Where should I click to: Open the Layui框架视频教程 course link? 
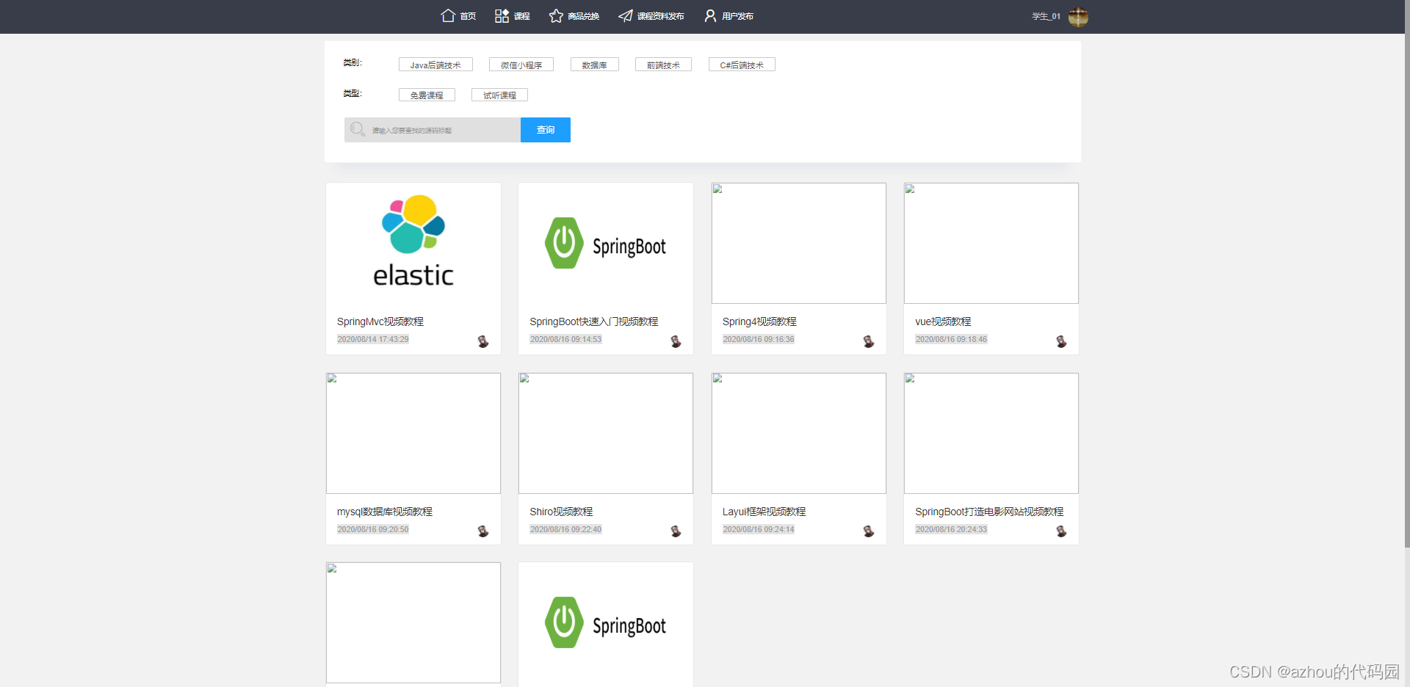pyautogui.click(x=764, y=512)
